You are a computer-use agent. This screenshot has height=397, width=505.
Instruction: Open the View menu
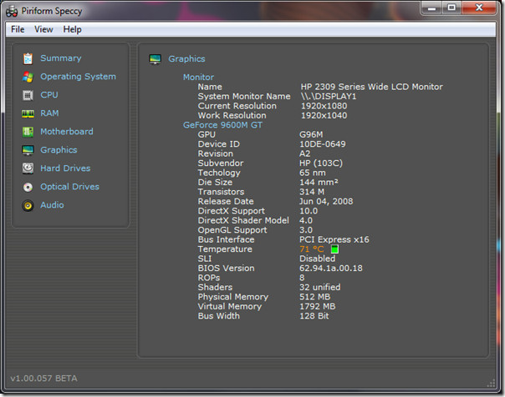[x=43, y=29]
